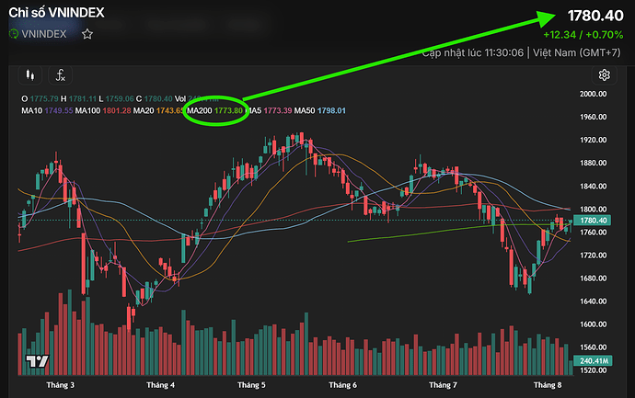Click the Tháng 4 time axis label
Screen dimensions: 635x398
tap(160, 385)
